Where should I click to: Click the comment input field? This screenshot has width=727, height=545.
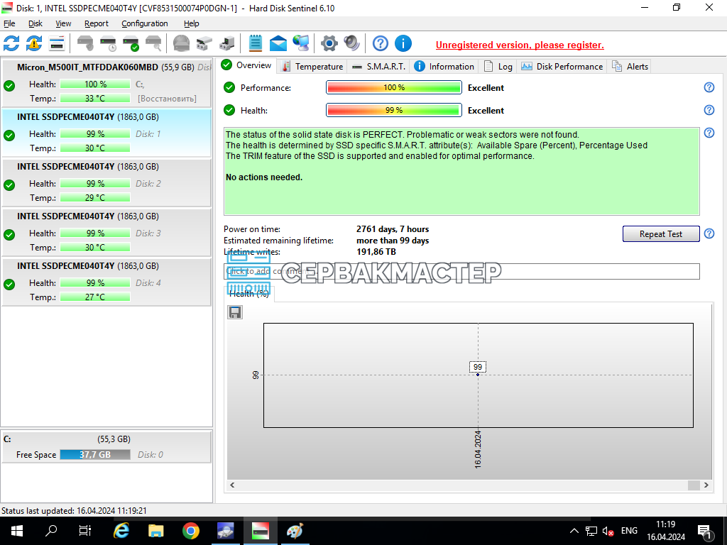click(x=461, y=272)
